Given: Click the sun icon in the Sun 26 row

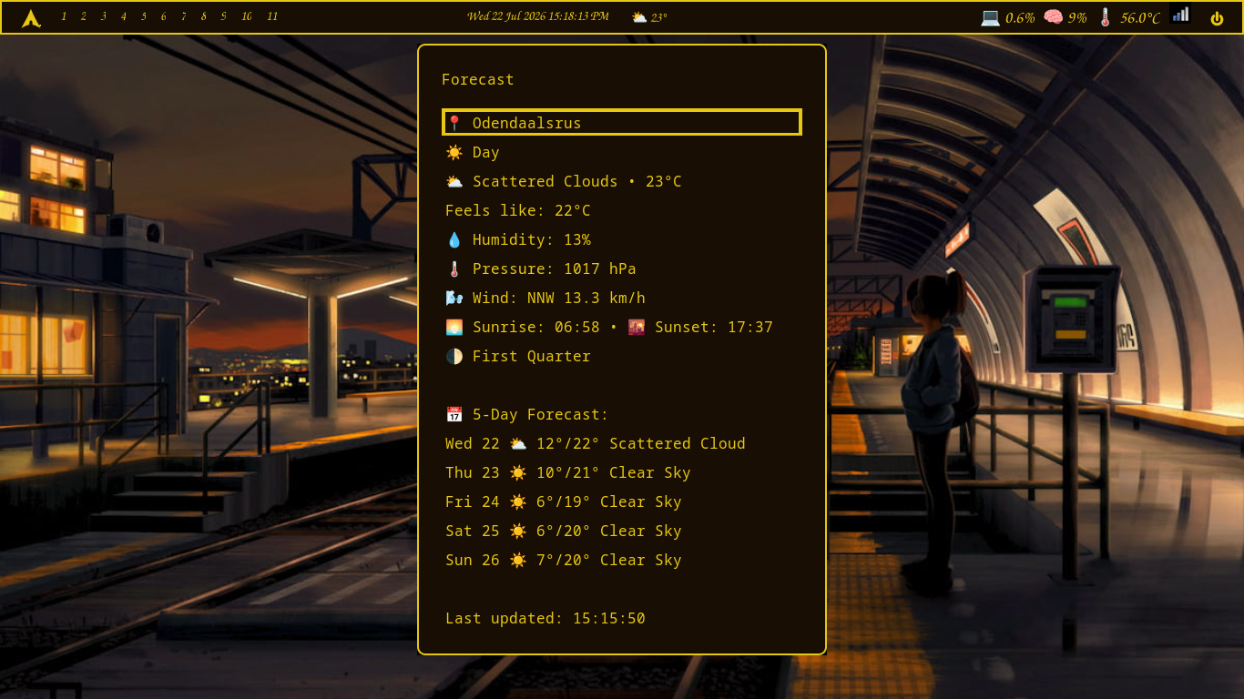Looking at the screenshot, I should (x=518, y=560).
